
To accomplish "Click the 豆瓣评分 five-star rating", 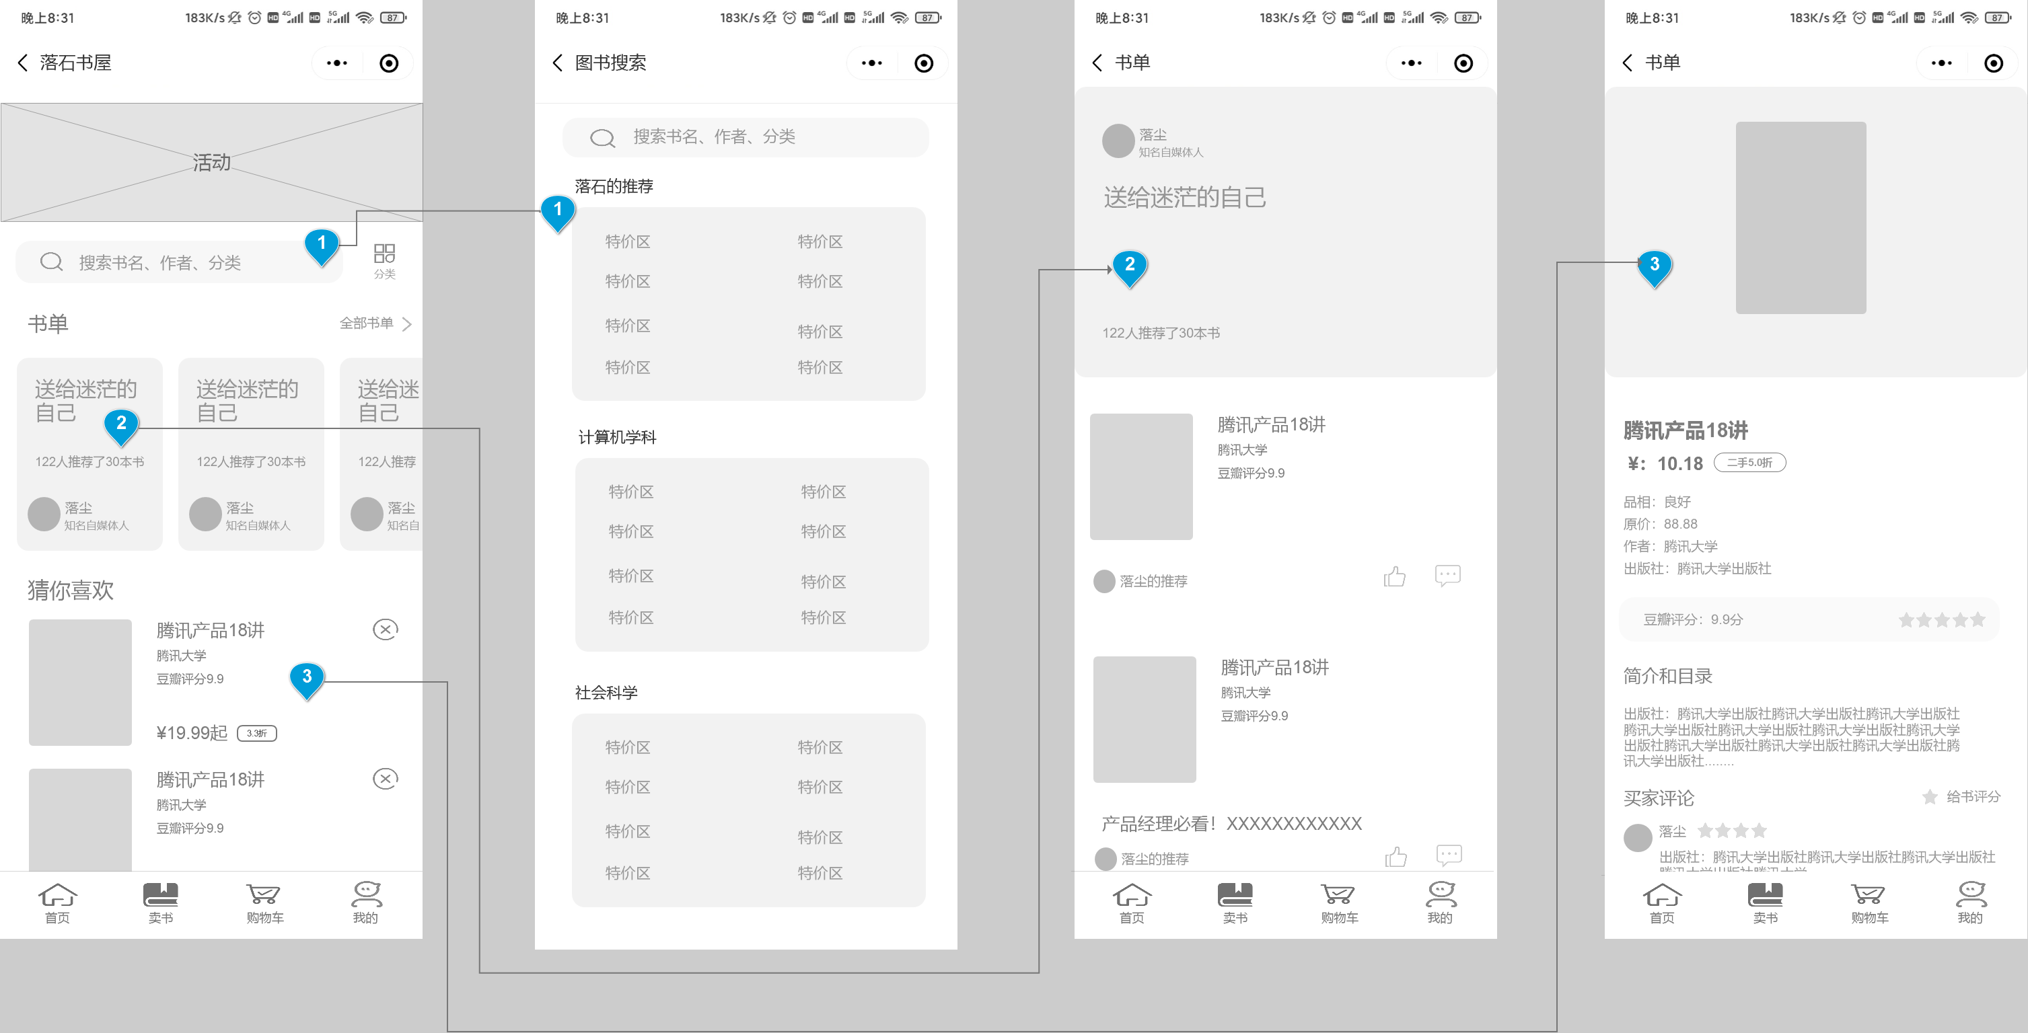I will 1941,620.
